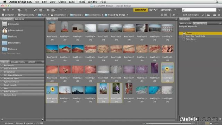Click Open in Camera Raw icon
The width and height of the screenshot is (222, 125).
(x=48, y=10)
